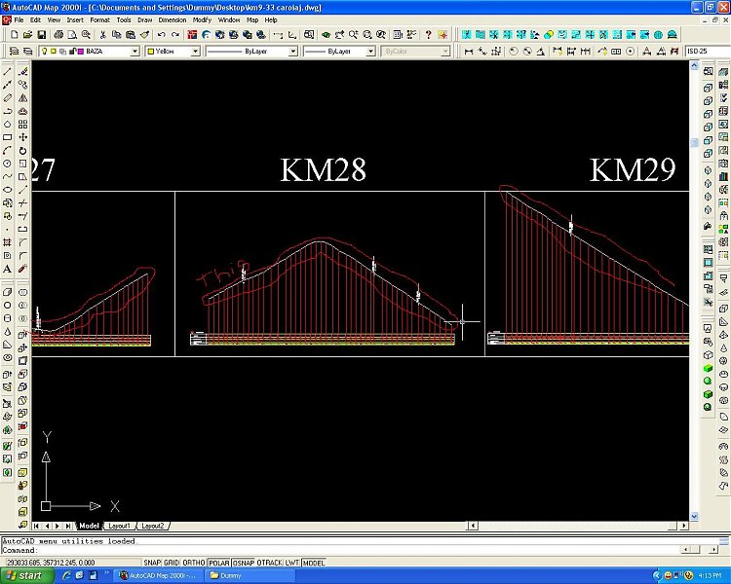Undo the last action
Viewport: 731px width, 584px height.
coord(162,34)
